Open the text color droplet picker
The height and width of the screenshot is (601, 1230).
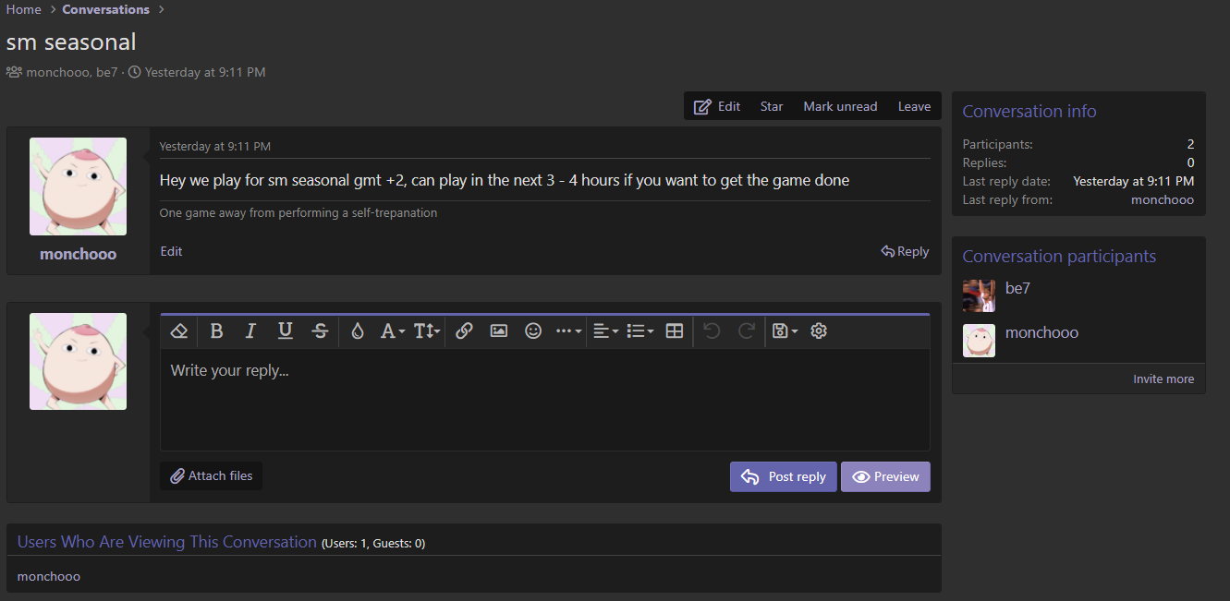click(x=358, y=331)
